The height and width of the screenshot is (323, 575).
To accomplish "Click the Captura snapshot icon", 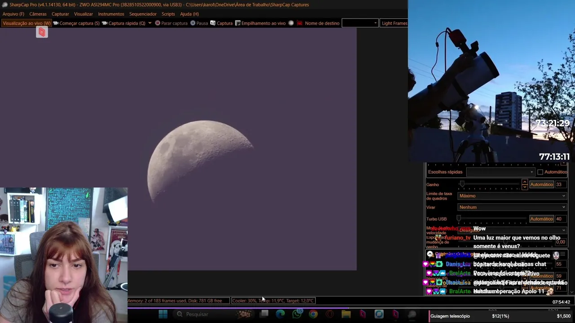I will tap(213, 23).
